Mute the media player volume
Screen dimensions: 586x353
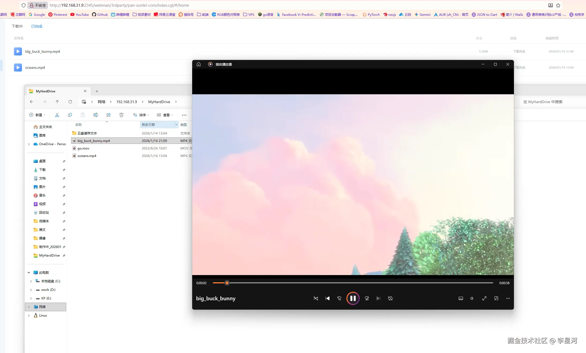point(472,298)
